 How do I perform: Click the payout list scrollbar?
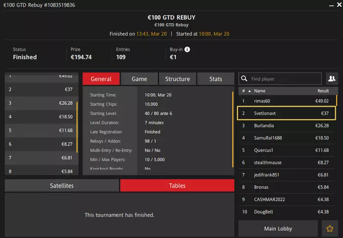point(77,127)
